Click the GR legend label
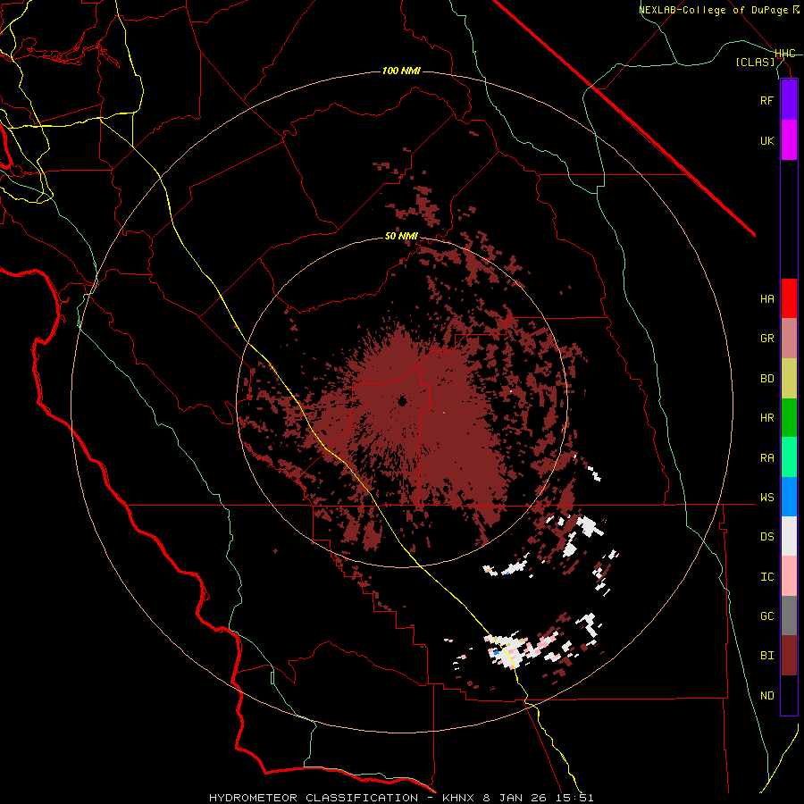Screen dimensions: 804x804 click(766, 339)
